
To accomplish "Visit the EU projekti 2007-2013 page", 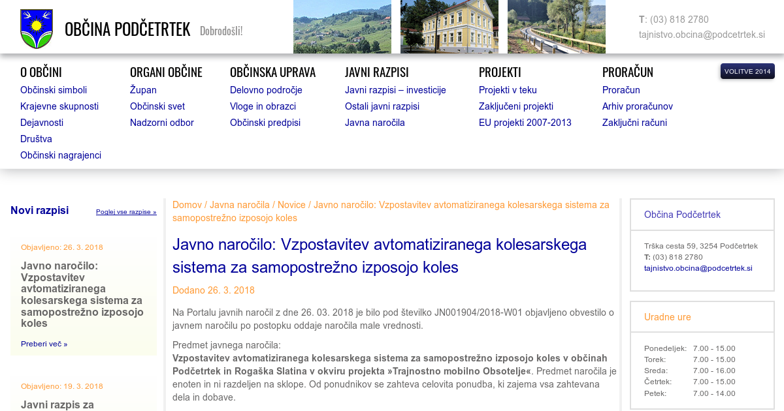I will pos(525,123).
